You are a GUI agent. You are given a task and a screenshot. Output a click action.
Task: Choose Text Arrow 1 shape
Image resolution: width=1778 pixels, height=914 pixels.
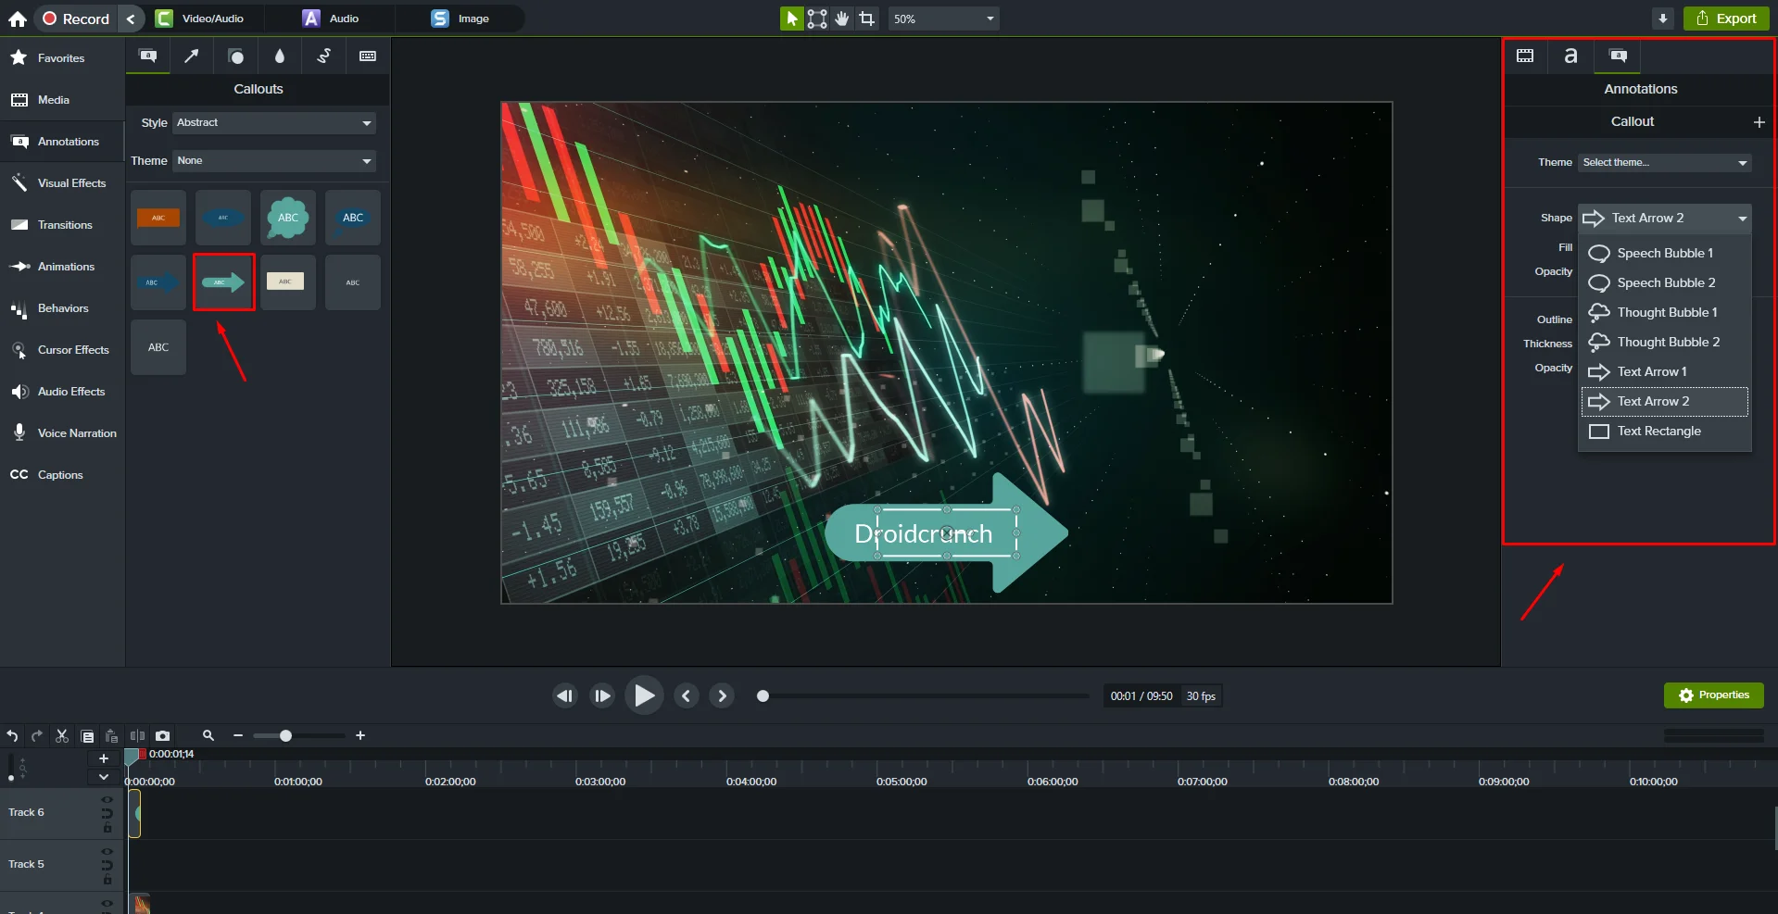point(1665,371)
